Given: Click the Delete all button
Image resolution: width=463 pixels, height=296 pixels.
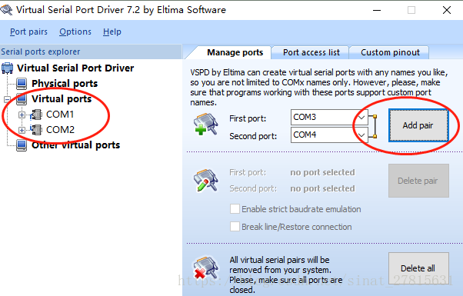Looking at the screenshot, I should click(418, 268).
